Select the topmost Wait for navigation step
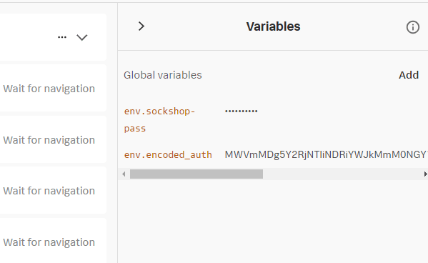 [x=49, y=89]
